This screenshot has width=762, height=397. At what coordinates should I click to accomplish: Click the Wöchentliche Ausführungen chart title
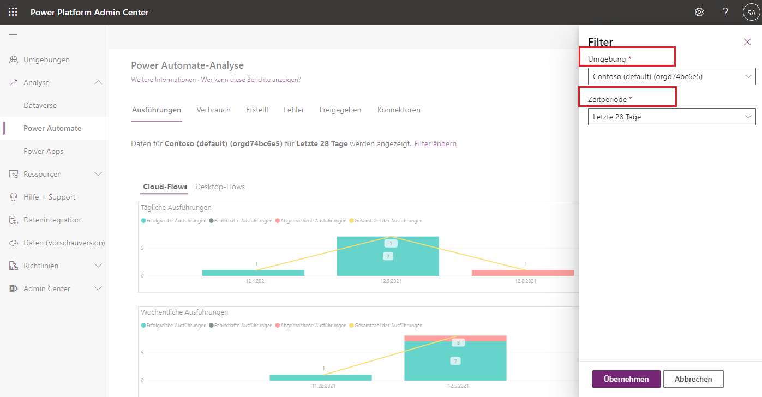184,312
